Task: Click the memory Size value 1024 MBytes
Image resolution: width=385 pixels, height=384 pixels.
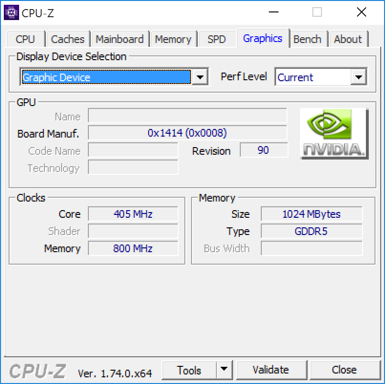Action: tap(311, 214)
